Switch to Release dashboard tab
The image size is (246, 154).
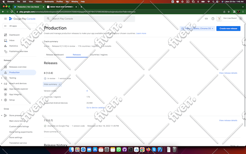coord(55,55)
